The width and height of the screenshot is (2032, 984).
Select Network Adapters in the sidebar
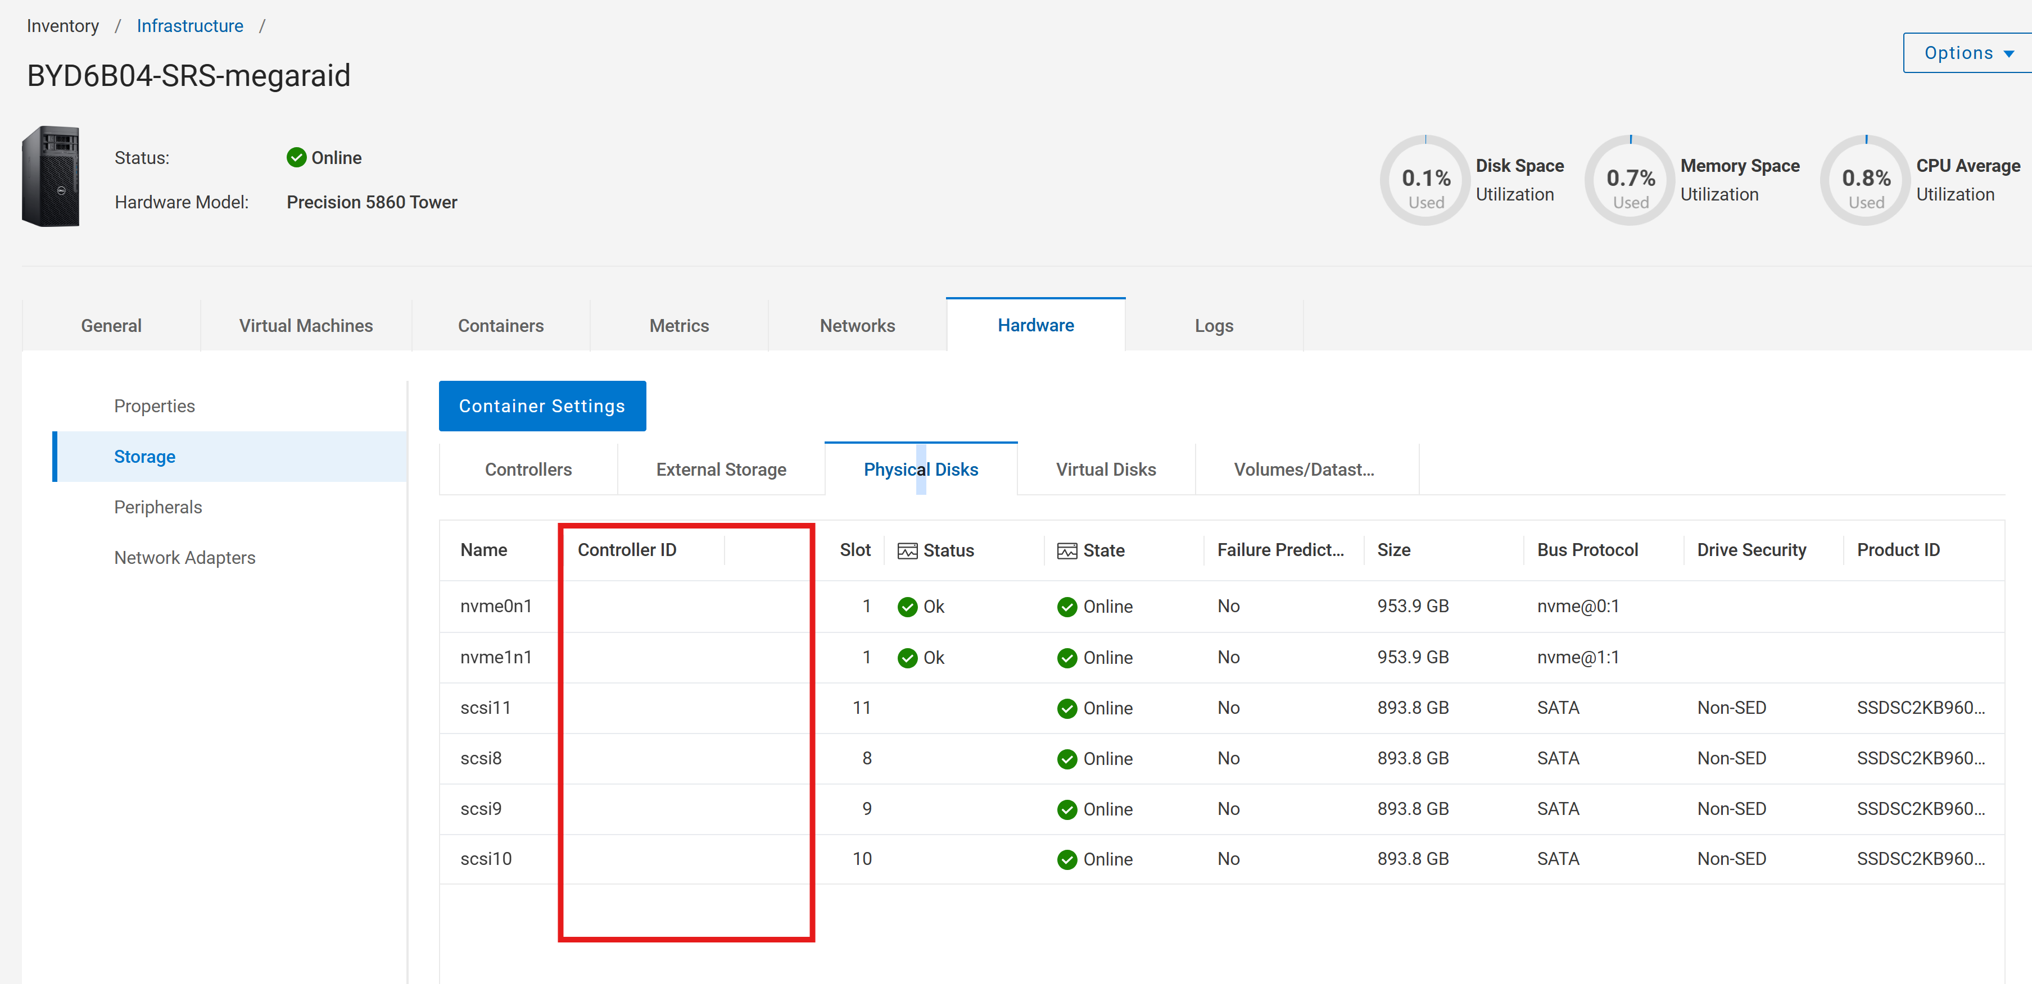184,558
